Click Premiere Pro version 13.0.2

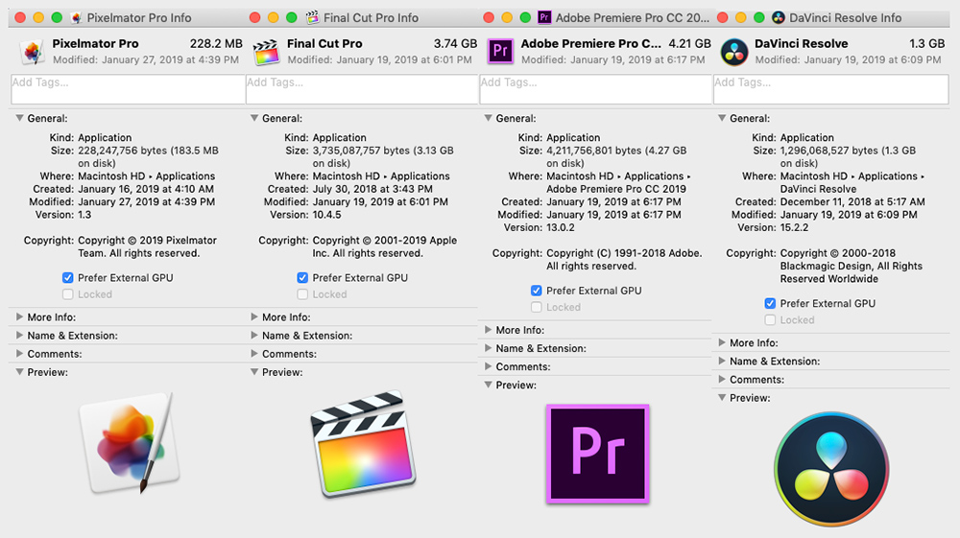click(x=561, y=227)
